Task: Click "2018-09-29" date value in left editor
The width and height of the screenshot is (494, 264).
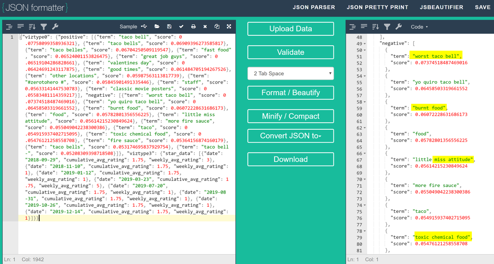Action: [x=41, y=159]
